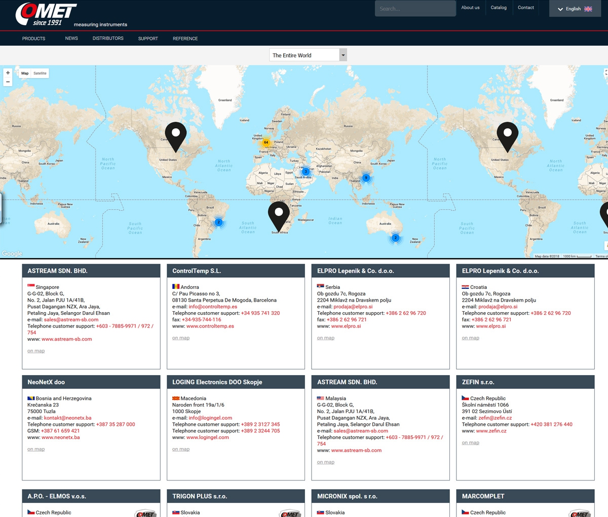This screenshot has width=608, height=517.
Task: Show the Singapore ASTREAM card on map
Action: click(36, 351)
